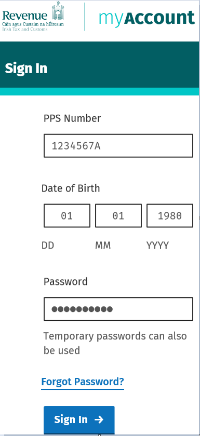Click the Date of Birth label
The height and width of the screenshot is (436, 200).
[x=70, y=188]
